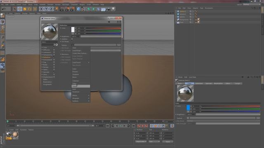The image size is (264, 148).
Task: Open Render Settings via the clapperboard gear icon
Action: 73,9
